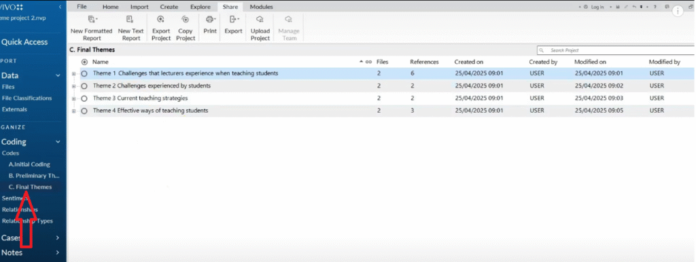Click inside the Search Project field
696x262 pixels.
pos(616,50)
